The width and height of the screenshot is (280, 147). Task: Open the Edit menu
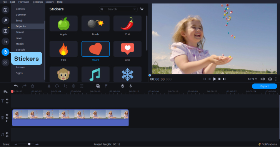tap(12, 2)
